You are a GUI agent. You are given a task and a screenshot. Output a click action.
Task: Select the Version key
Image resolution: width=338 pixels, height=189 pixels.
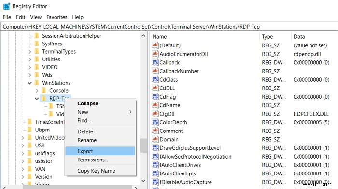tap(43, 177)
